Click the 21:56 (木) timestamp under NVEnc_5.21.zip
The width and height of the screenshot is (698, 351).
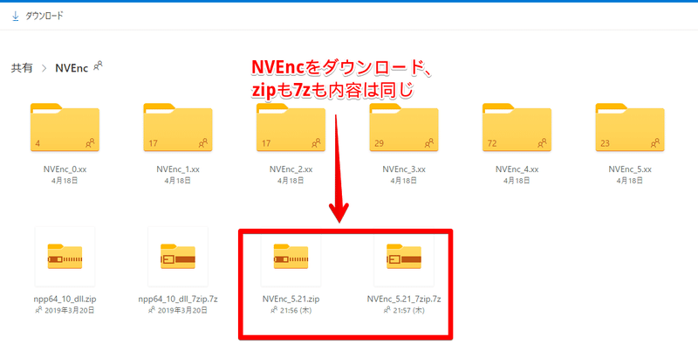click(x=295, y=311)
